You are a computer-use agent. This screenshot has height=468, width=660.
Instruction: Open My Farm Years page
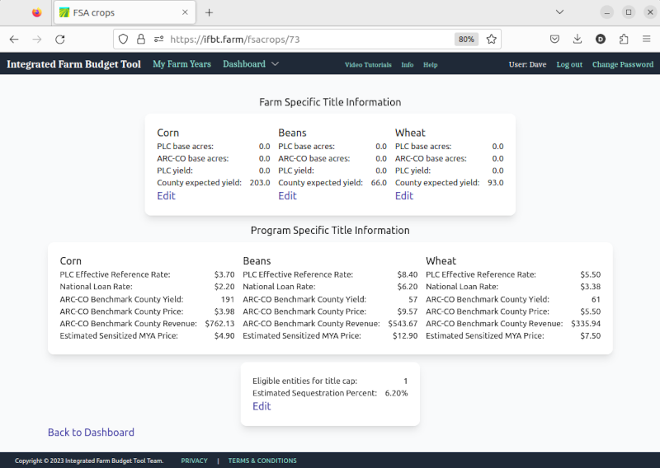click(181, 64)
